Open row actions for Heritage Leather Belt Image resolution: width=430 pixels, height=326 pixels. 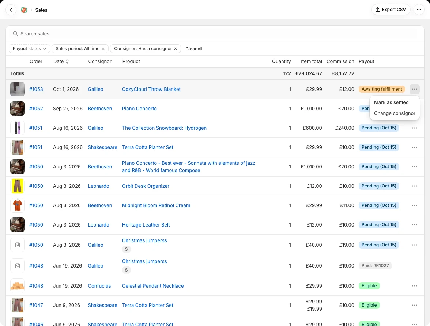(x=414, y=225)
